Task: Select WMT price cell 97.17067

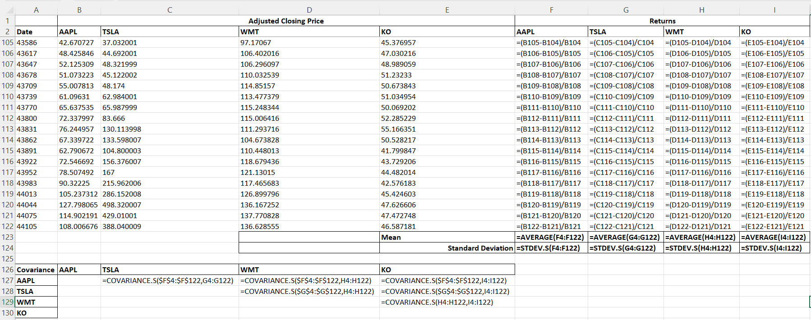Action: tap(309, 42)
